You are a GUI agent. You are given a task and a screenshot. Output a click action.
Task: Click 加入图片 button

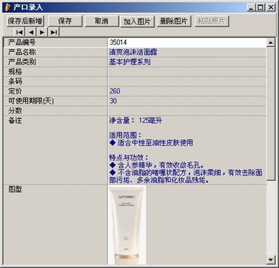(137, 21)
